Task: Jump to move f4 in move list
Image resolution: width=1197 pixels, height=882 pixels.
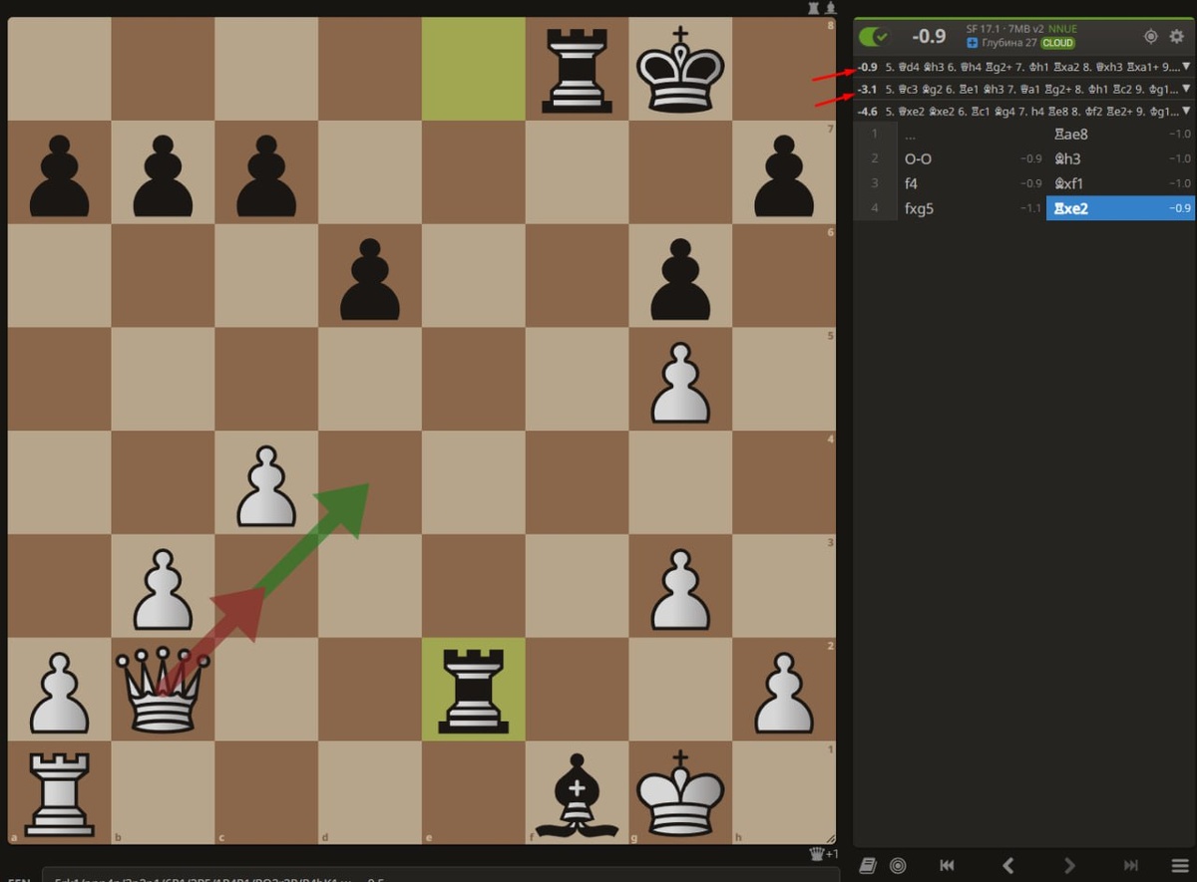Action: pos(971,183)
